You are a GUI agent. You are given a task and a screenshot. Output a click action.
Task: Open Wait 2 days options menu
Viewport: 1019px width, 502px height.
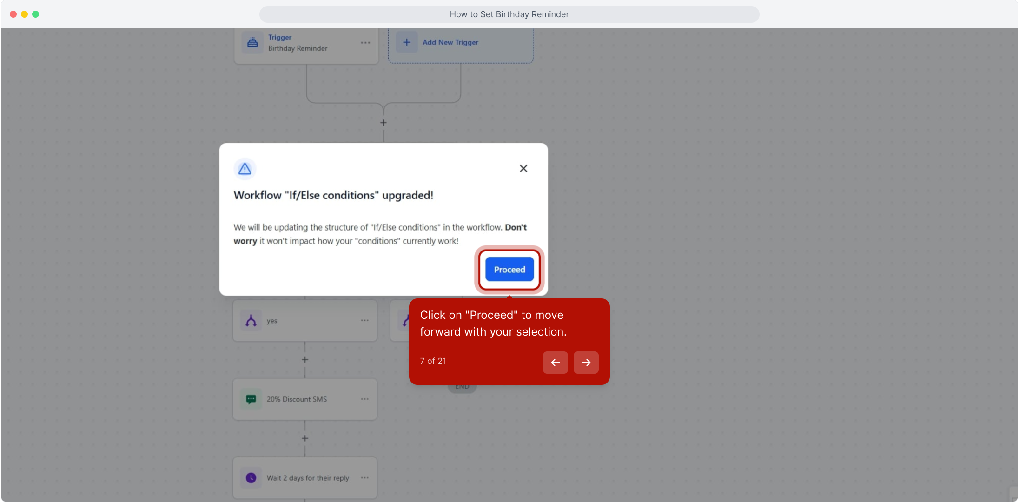coord(364,478)
